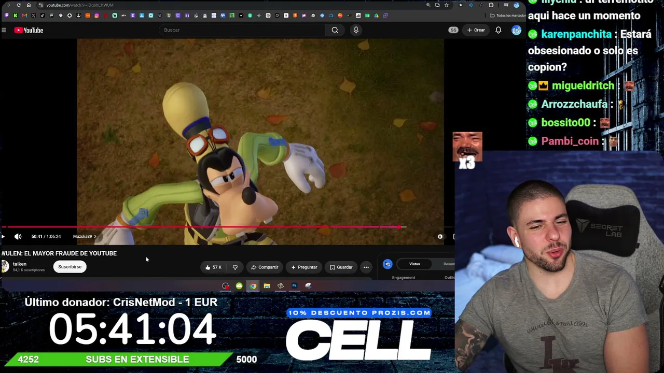
Task: Like the video with 57 K likes
Action: [213, 267]
